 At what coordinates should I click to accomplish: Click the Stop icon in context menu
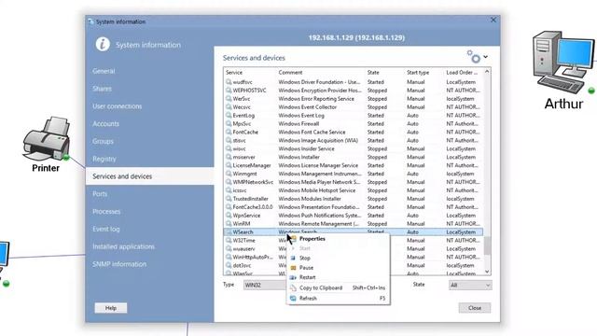293,258
